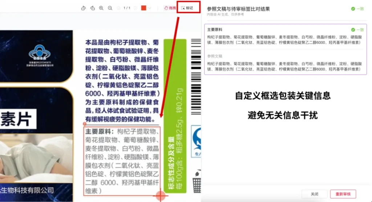
Task: Select the red marker color swatch
Action: click(143, 8)
